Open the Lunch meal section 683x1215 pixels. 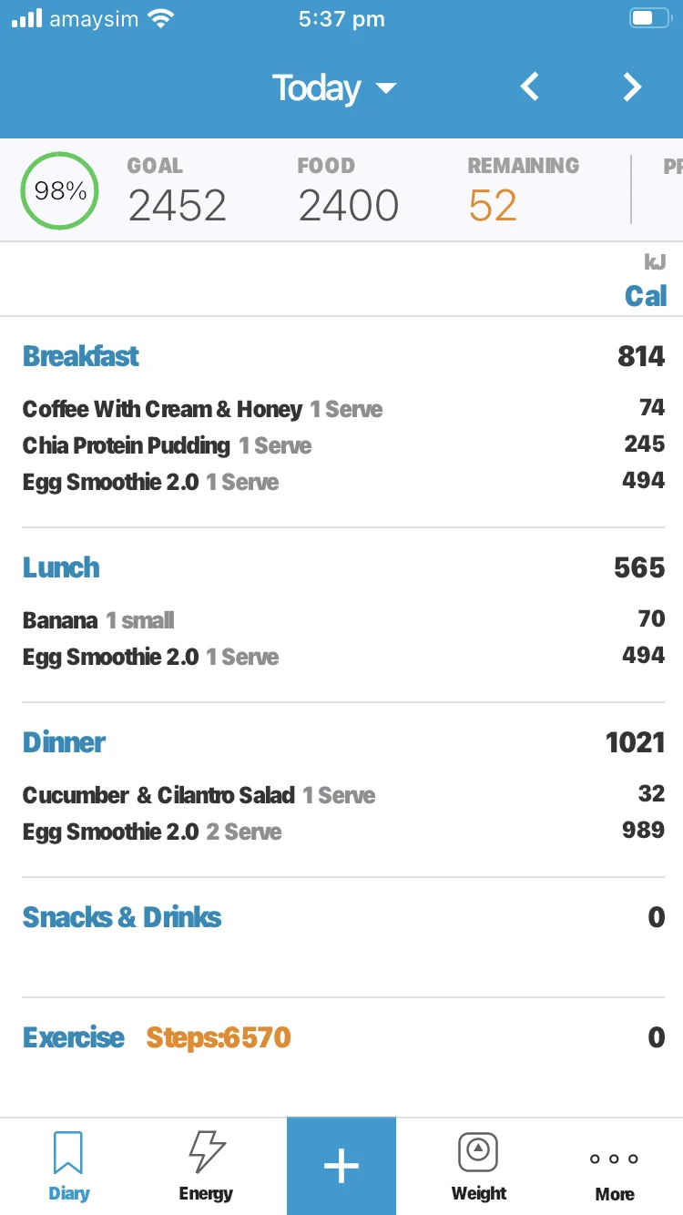[61, 567]
